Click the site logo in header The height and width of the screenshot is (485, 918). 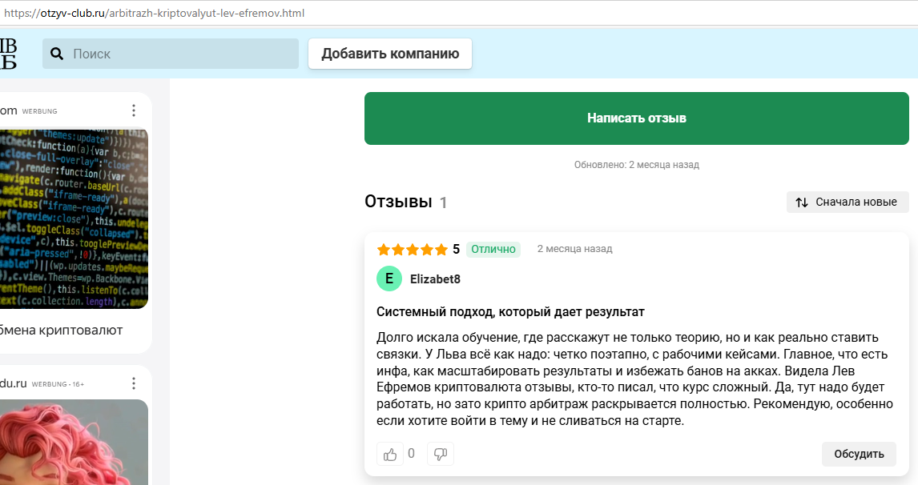8,53
